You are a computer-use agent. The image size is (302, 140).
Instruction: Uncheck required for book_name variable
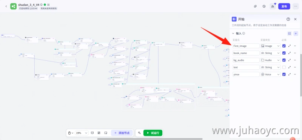pos(284,53)
